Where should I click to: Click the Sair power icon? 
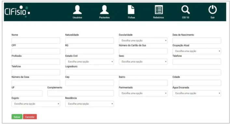click(212, 10)
